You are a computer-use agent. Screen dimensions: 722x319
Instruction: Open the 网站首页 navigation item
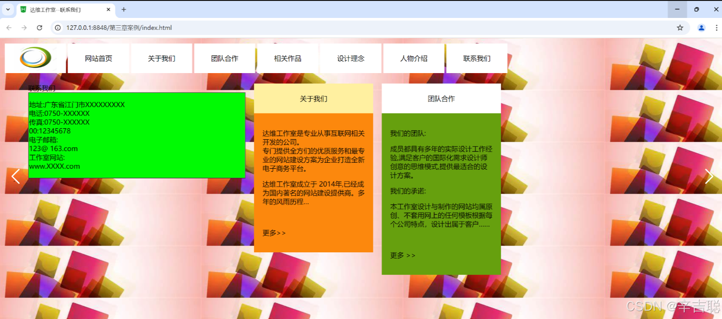[98, 58]
